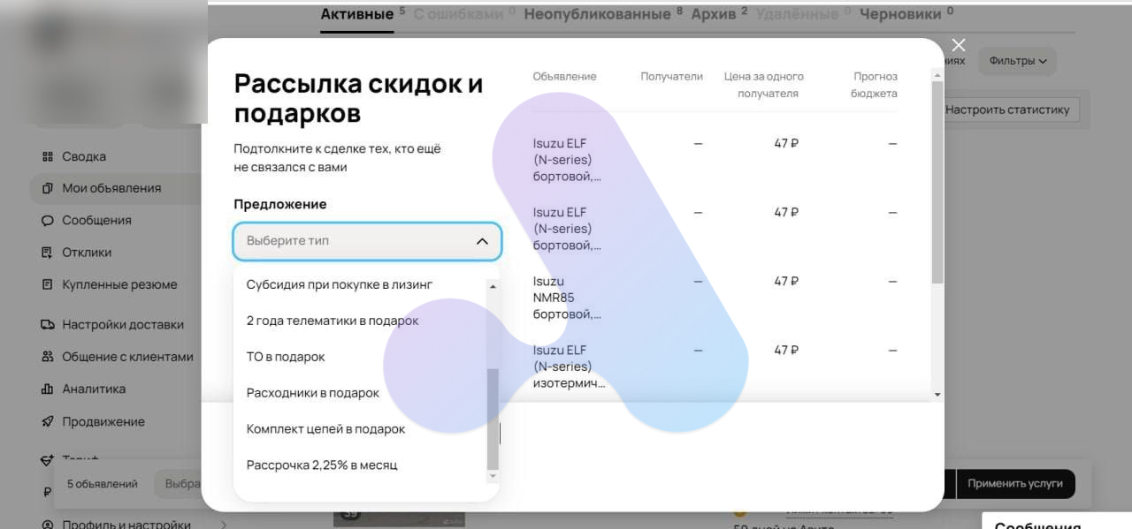Click the Цена за одного получателя header
Screen dimensions: 1132x529
click(x=763, y=85)
